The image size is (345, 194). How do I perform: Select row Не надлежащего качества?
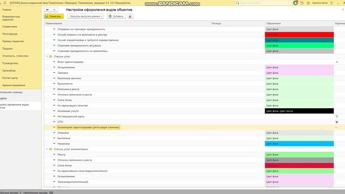point(73,106)
